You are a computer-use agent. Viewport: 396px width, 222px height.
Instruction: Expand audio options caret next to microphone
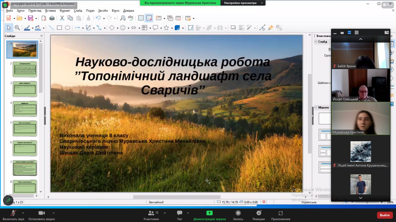click(23, 213)
